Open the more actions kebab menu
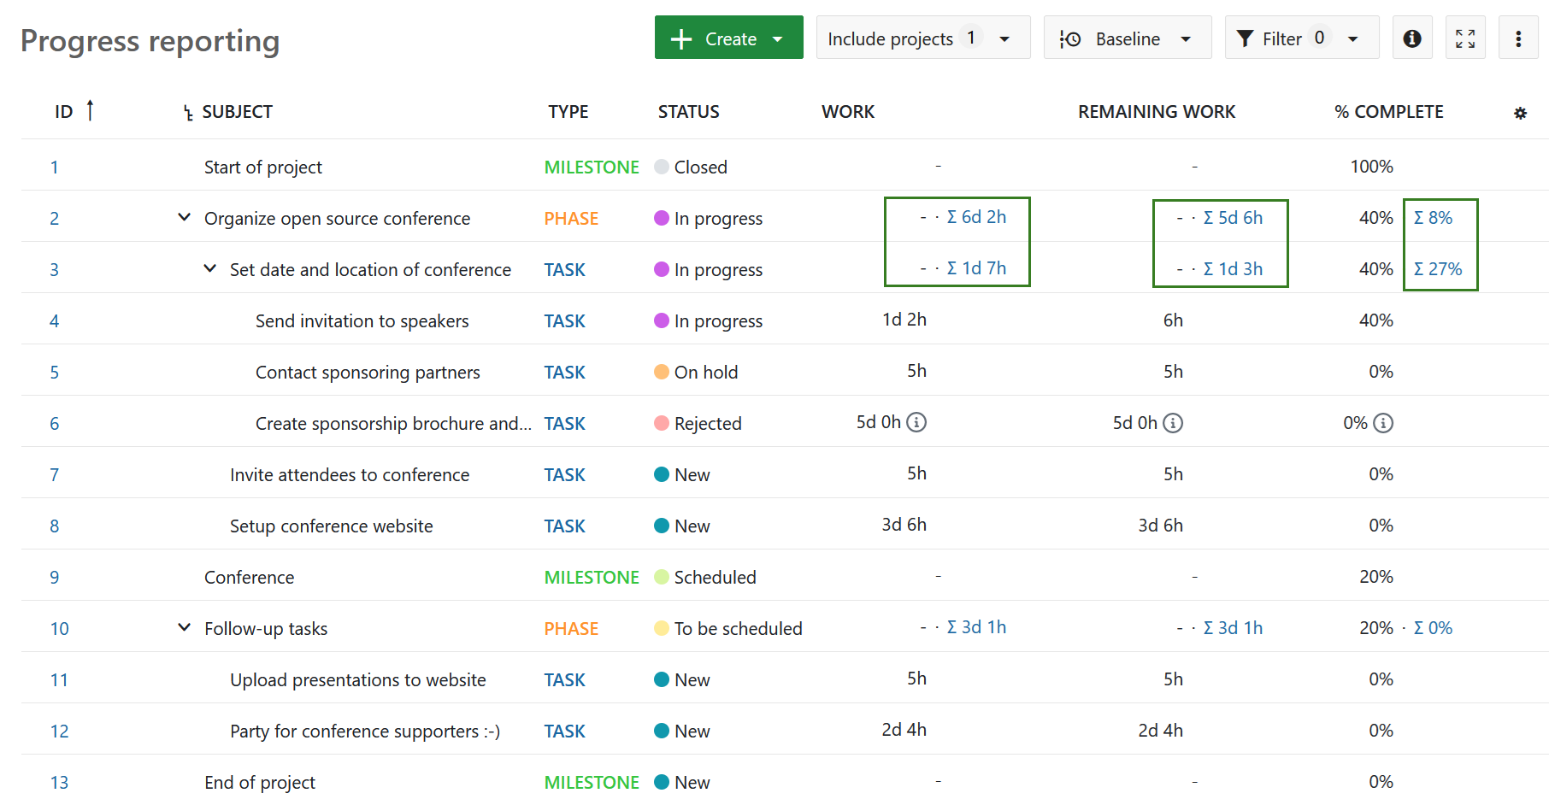 pos(1518,38)
